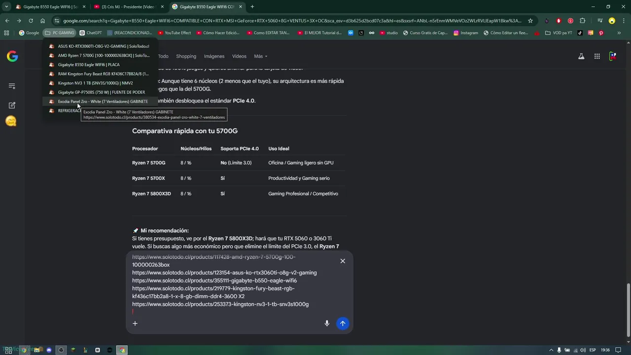Open the TikTok bookmark icon

[x=580, y=33]
